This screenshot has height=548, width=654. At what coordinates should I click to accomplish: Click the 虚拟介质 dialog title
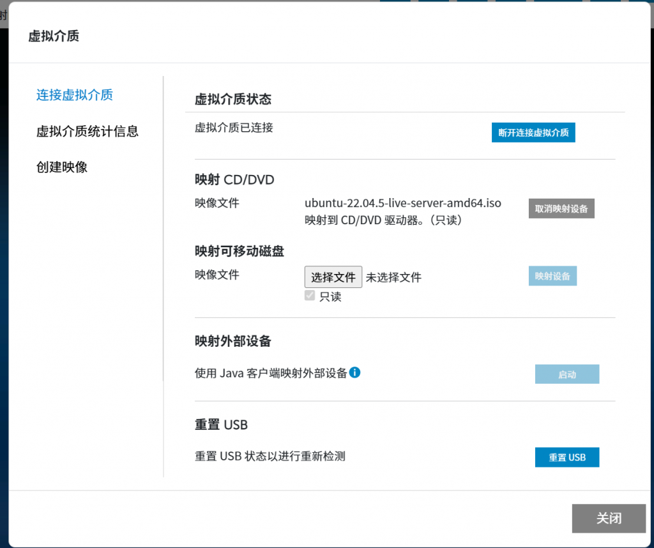pos(54,36)
